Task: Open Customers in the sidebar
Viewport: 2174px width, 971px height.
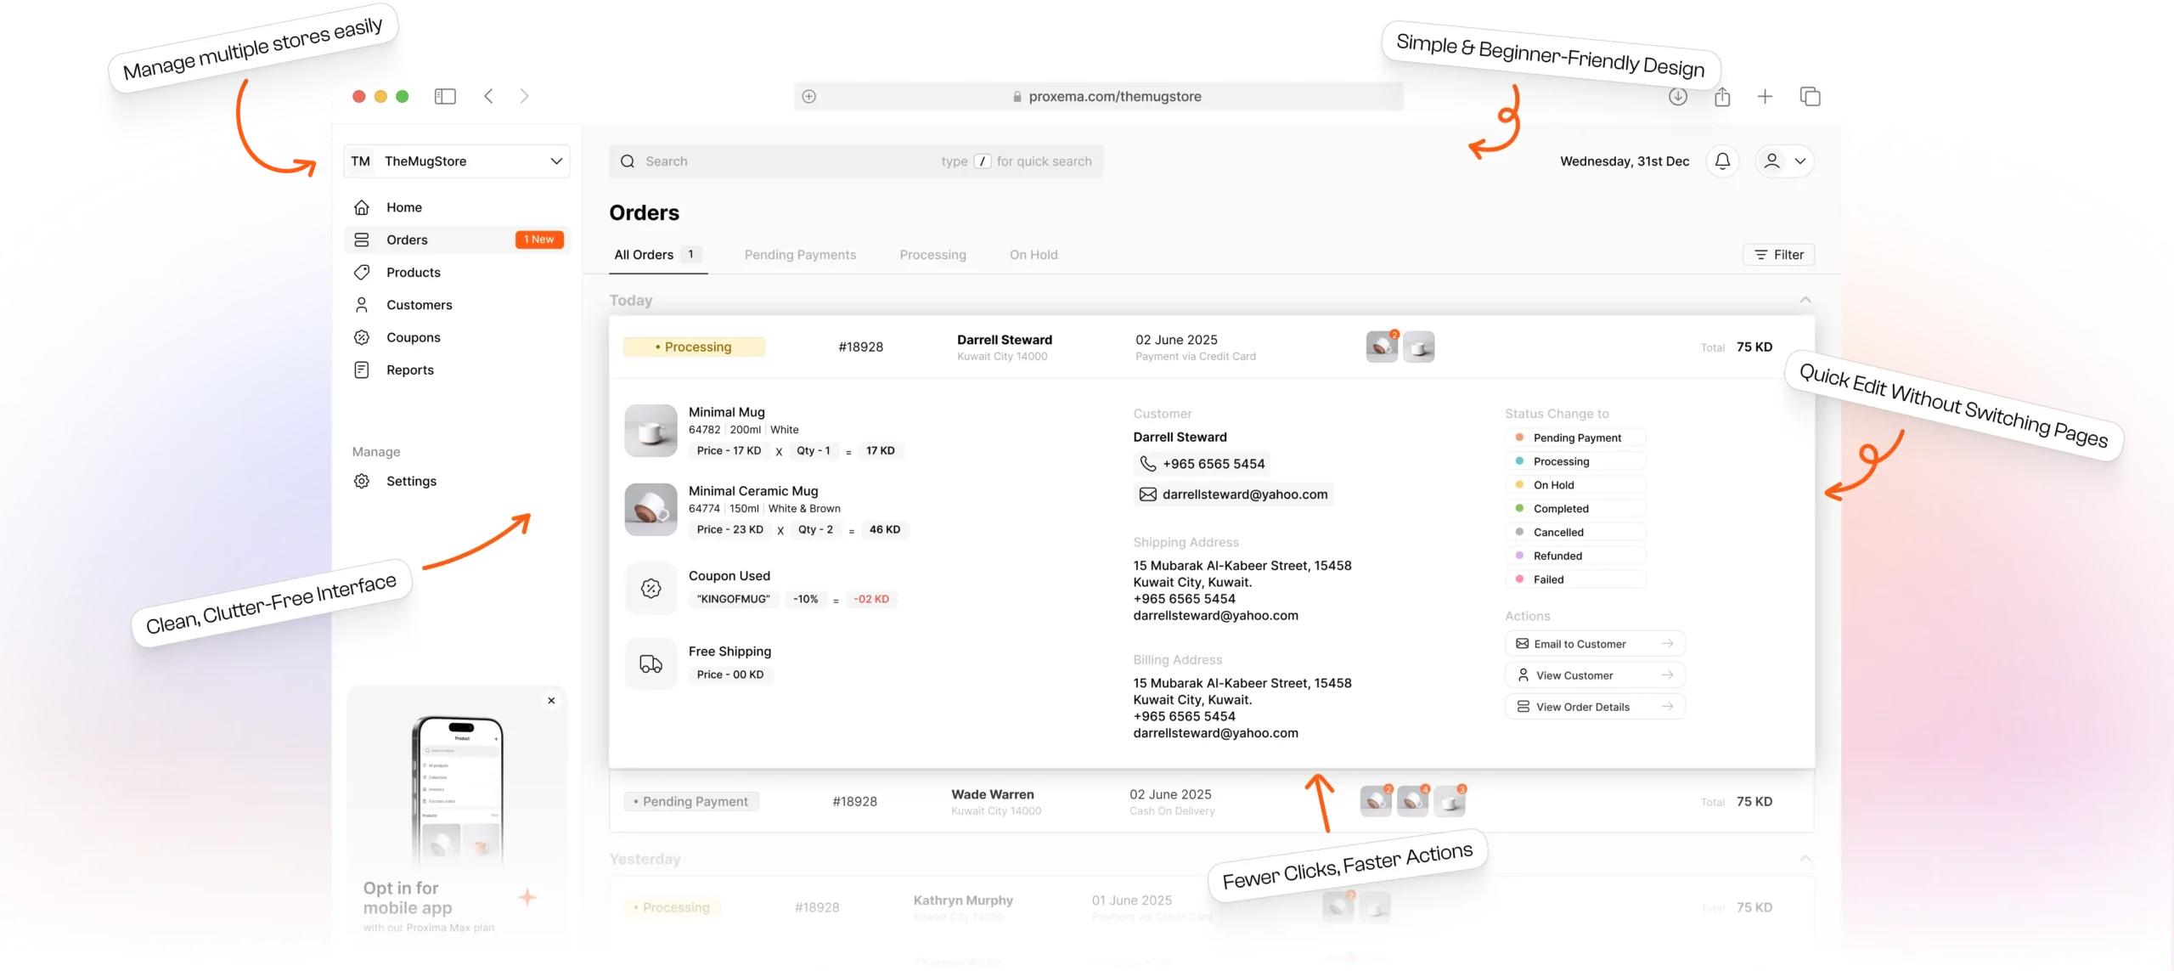Action: coord(457,305)
